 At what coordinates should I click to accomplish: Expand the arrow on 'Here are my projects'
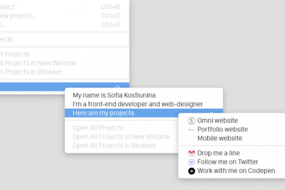tap(213, 113)
